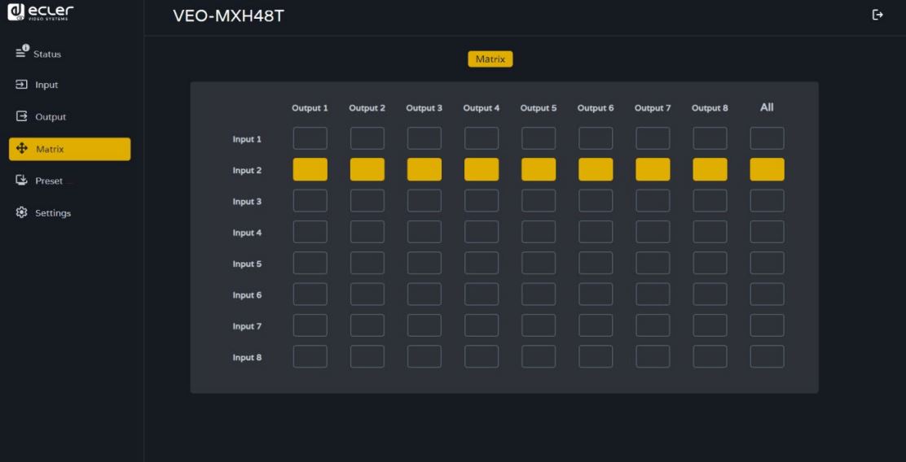The height and width of the screenshot is (462, 906).
Task: Click the Output 8 column header
Action: pos(710,108)
